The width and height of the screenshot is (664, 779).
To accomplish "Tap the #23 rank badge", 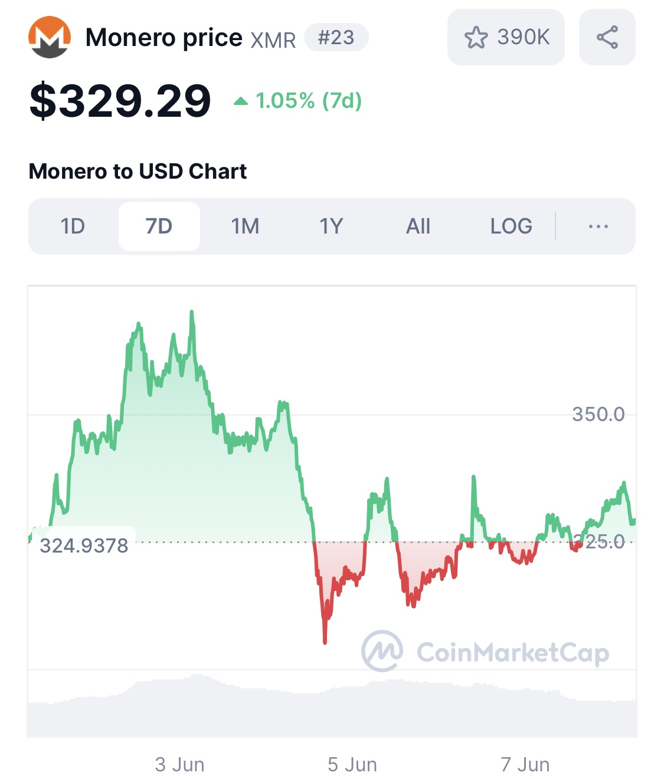I will [336, 38].
